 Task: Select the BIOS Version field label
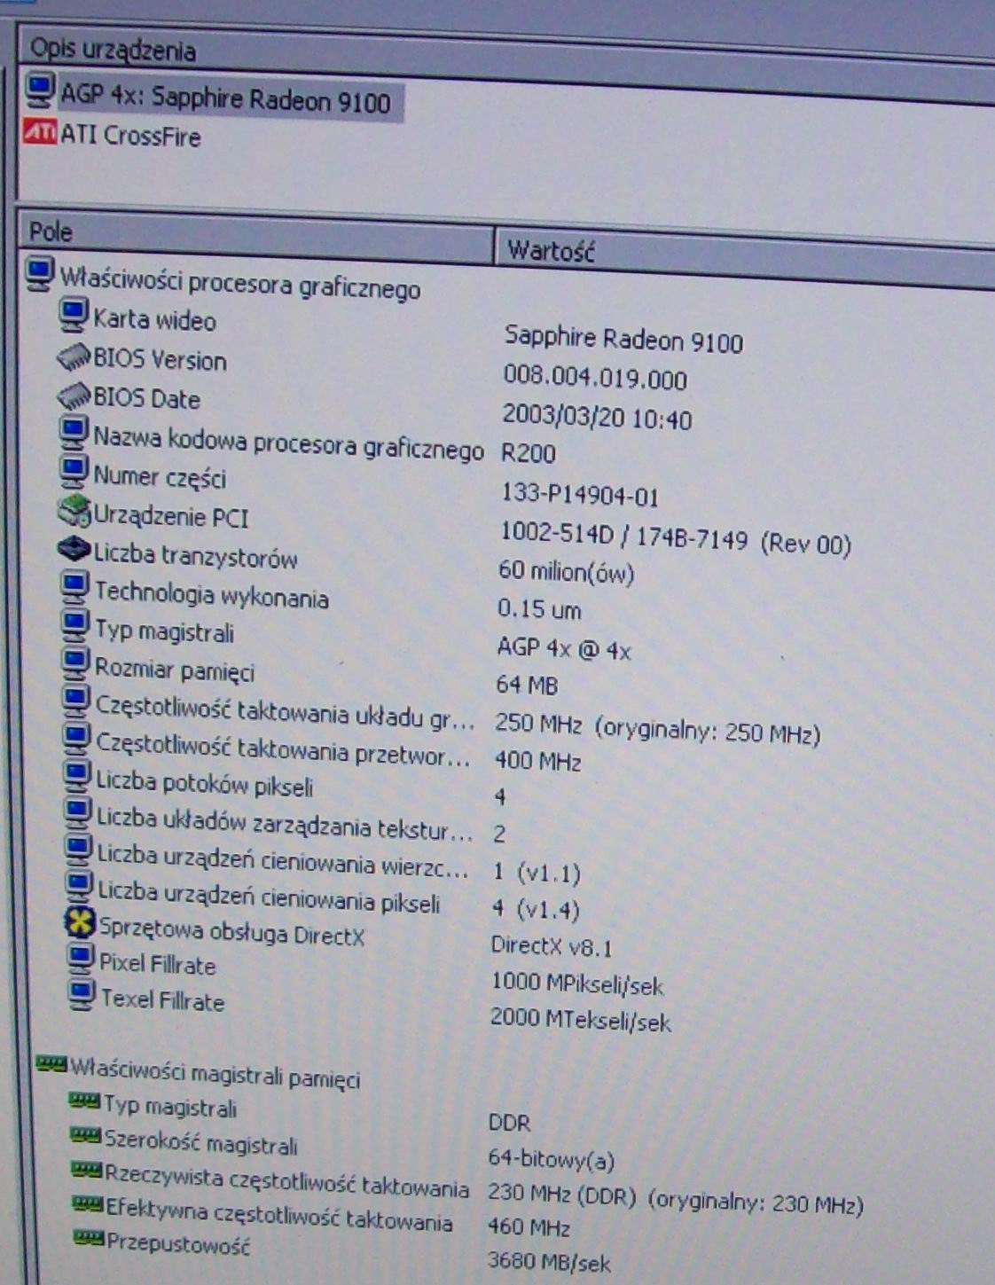coord(160,359)
